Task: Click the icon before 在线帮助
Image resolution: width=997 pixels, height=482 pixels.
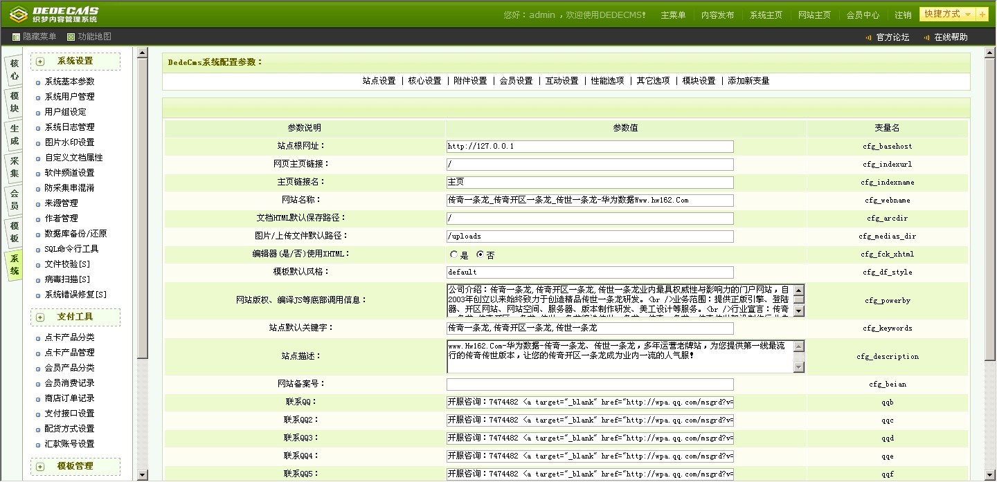Action: click(x=926, y=37)
